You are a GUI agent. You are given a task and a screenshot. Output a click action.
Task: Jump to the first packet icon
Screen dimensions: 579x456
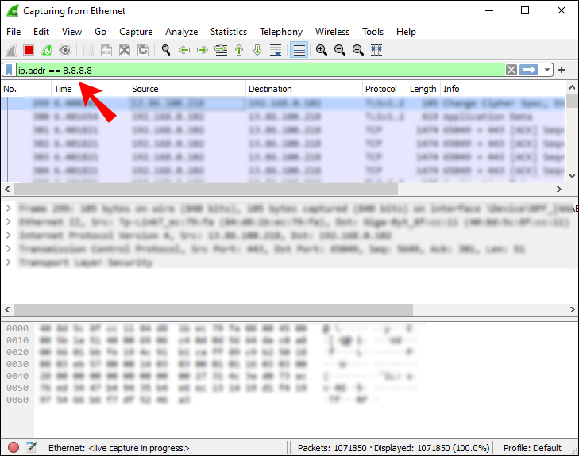coord(239,50)
